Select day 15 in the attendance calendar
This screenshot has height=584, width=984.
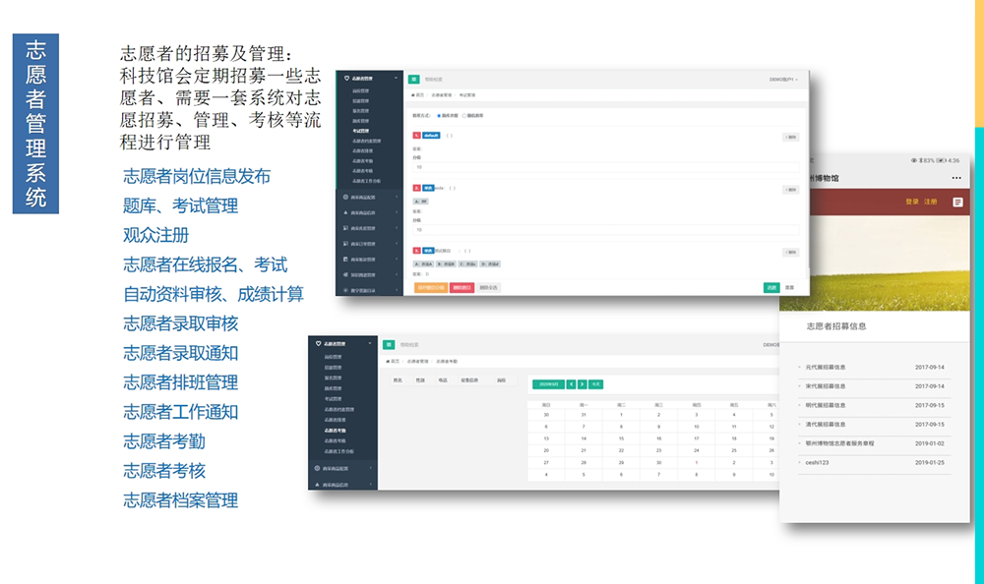(x=621, y=438)
